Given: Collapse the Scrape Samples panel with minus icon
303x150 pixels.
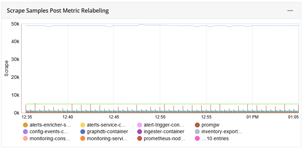Looking at the screenshot, I should tap(290, 11).
